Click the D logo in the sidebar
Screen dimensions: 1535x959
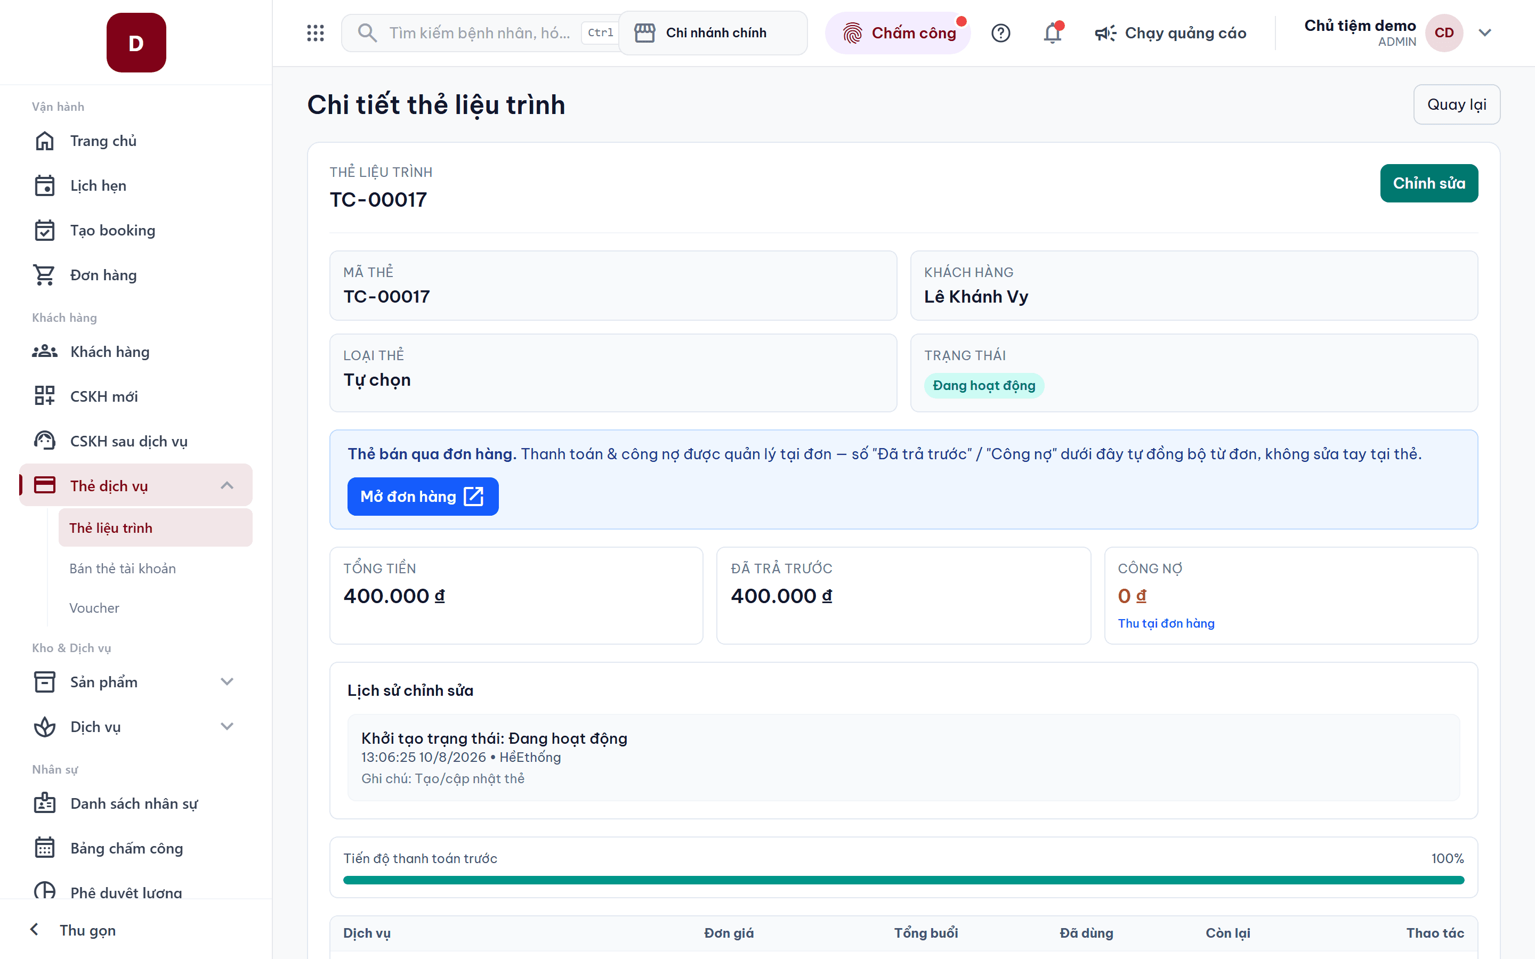136,43
